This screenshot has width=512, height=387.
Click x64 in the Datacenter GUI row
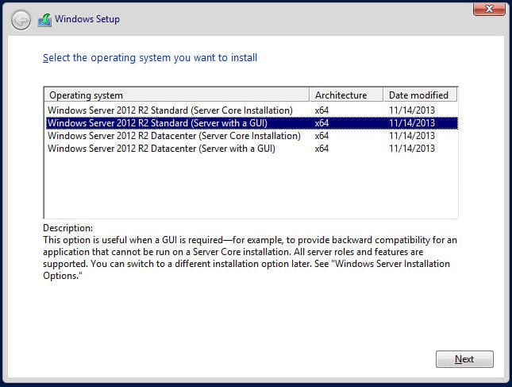321,149
